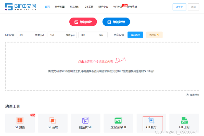Focus the height 高度(px) field
This screenshot has height=136, width=204.
click(x=62, y=35)
